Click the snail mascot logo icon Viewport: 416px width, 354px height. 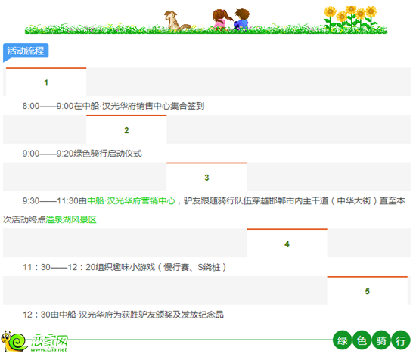[14, 340]
